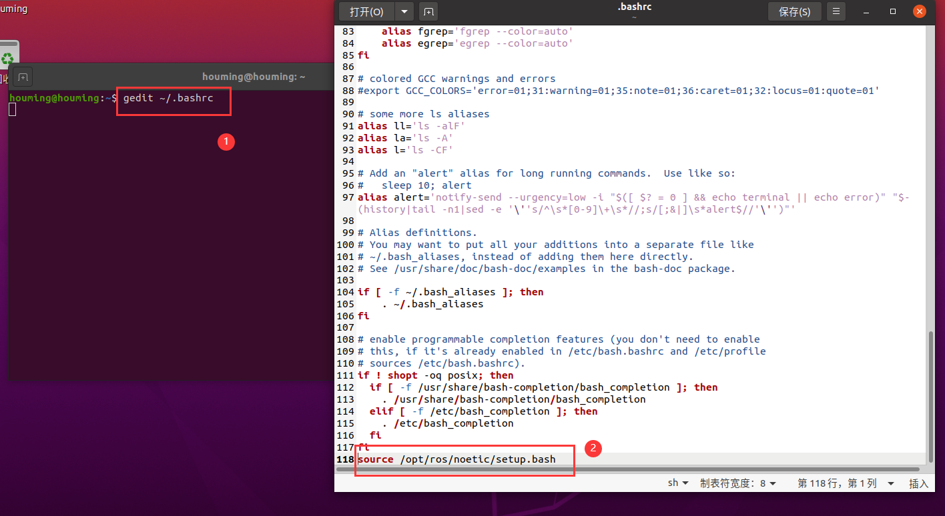The image size is (945, 516).
Task: Click line 99 Alias definitions comment
Action: 417,233
